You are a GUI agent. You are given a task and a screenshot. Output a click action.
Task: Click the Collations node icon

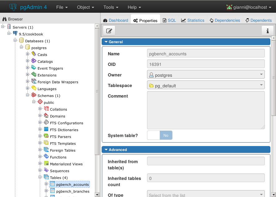[46, 109]
